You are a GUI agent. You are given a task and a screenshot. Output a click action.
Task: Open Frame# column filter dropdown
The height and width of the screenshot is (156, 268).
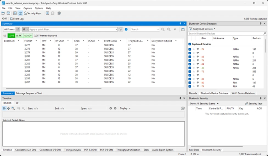36,41
